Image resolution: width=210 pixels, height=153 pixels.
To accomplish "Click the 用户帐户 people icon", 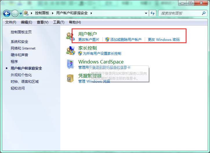I will 70,36.
